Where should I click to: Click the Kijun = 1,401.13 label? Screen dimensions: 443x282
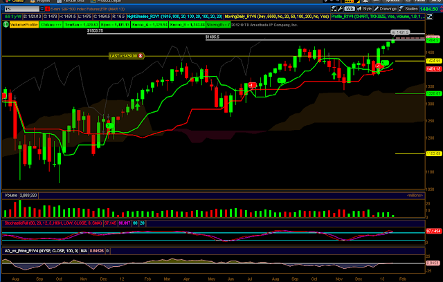point(115,25)
